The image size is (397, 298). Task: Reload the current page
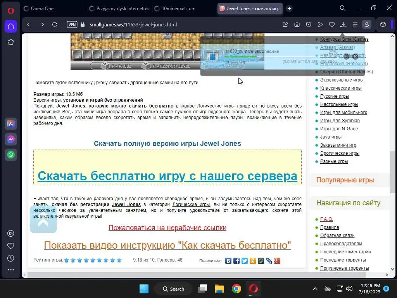click(54, 24)
